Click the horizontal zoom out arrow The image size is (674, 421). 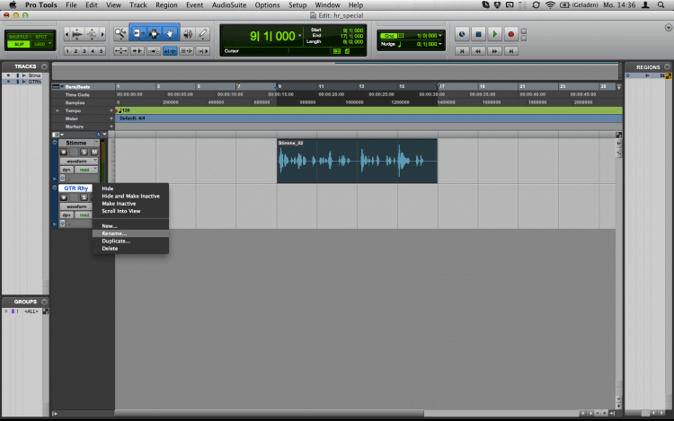click(67, 34)
